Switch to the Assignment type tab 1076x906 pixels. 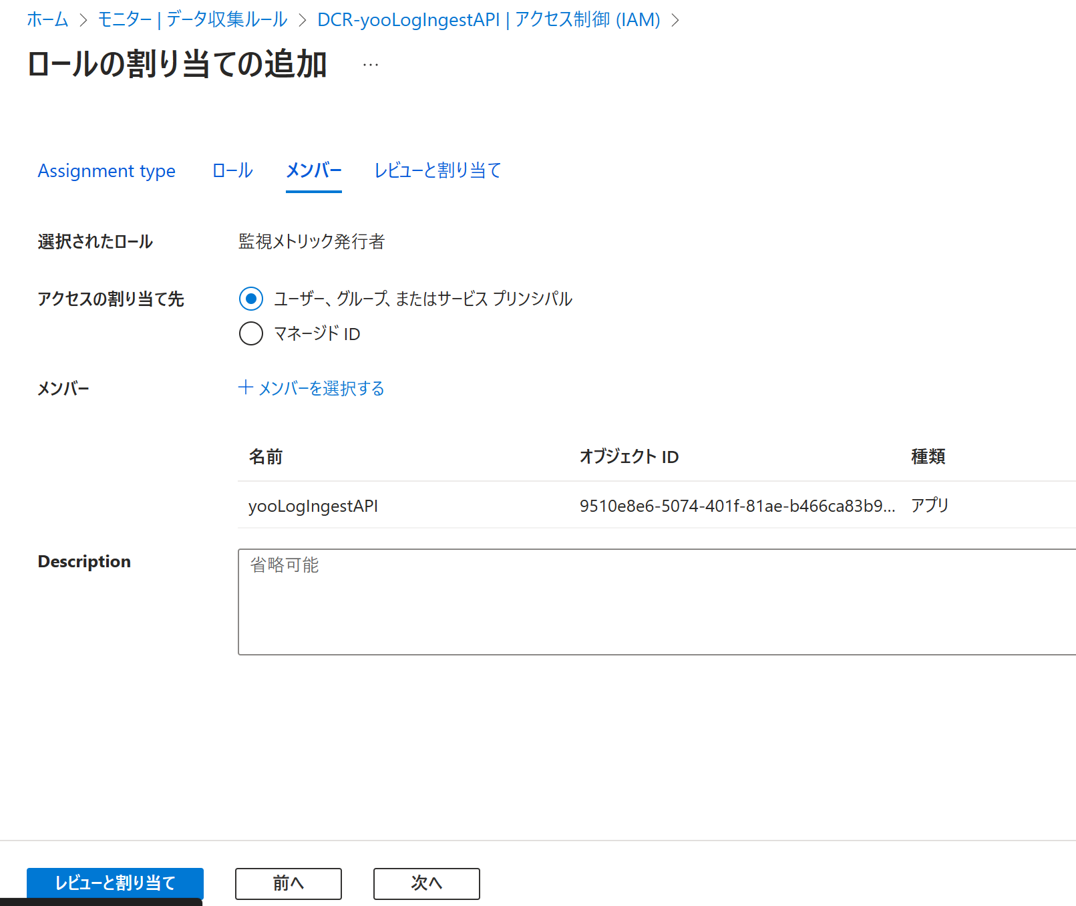click(x=106, y=171)
